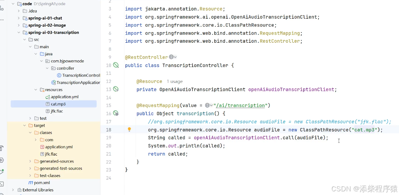Screen dimensions: 399x195
Task: Click the @Resource annotation on line 12
Action: click(149, 81)
